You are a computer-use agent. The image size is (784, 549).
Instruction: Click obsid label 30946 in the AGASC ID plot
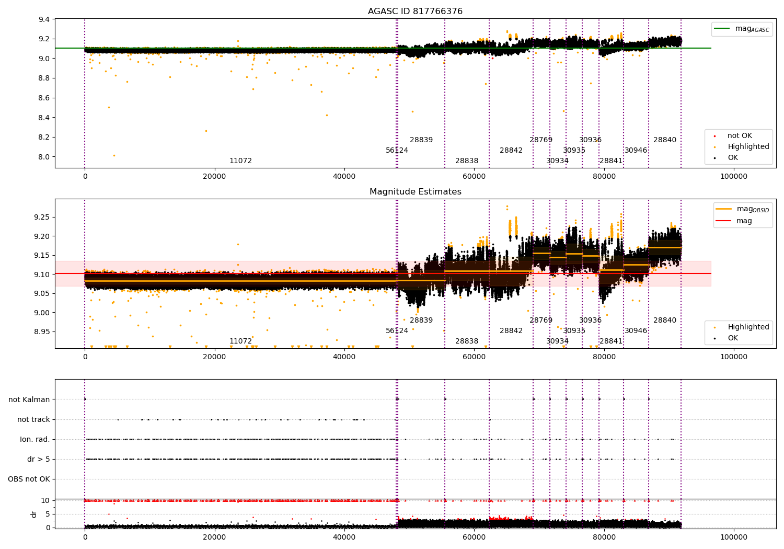636,151
